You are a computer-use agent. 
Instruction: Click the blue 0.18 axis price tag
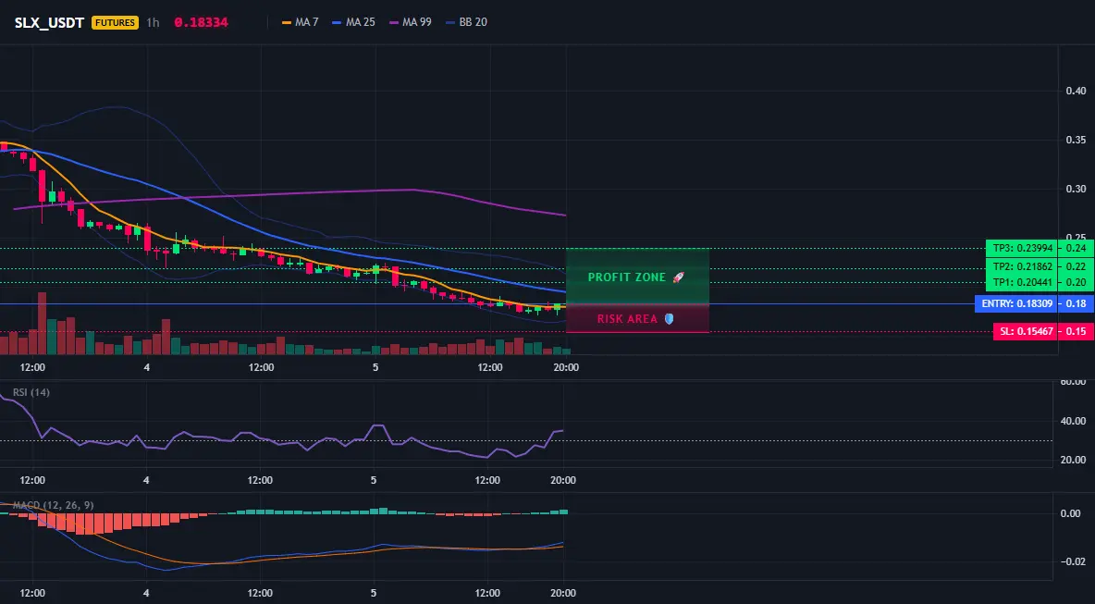pos(1077,303)
